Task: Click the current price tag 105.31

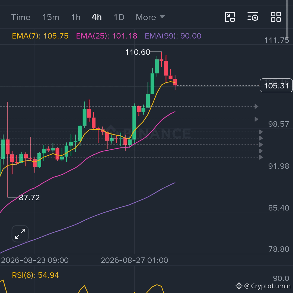Action: [x=276, y=85]
